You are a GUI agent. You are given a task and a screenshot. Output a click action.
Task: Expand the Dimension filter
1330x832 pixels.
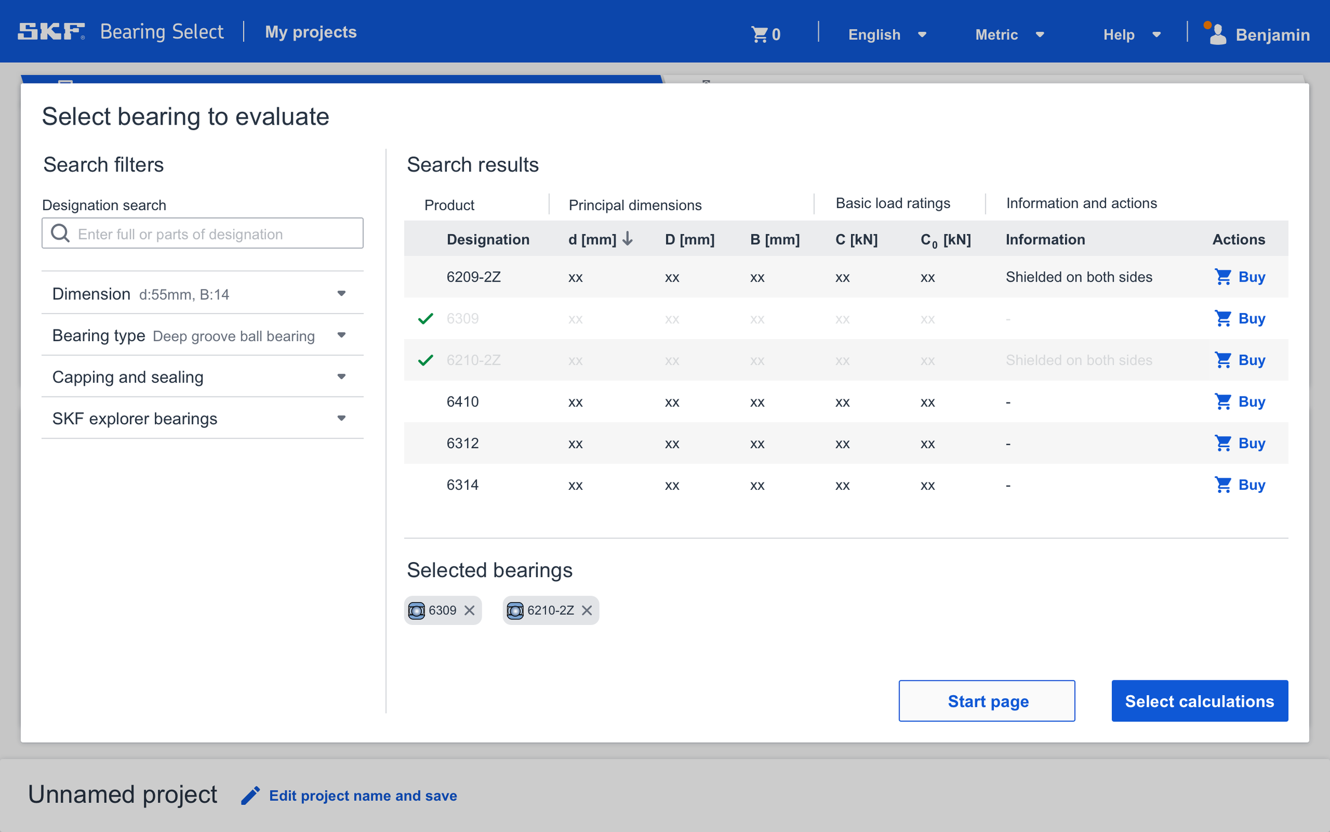pyautogui.click(x=341, y=294)
